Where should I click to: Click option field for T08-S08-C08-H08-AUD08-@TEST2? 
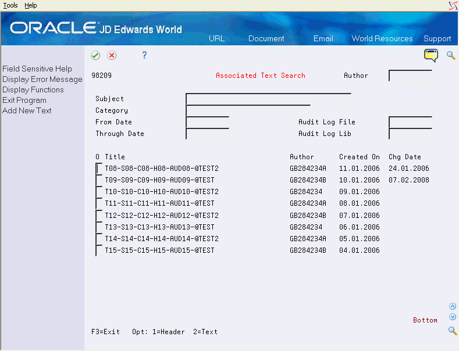pos(99,169)
